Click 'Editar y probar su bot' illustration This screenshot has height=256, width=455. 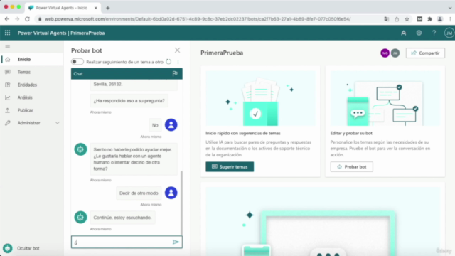[385, 98]
